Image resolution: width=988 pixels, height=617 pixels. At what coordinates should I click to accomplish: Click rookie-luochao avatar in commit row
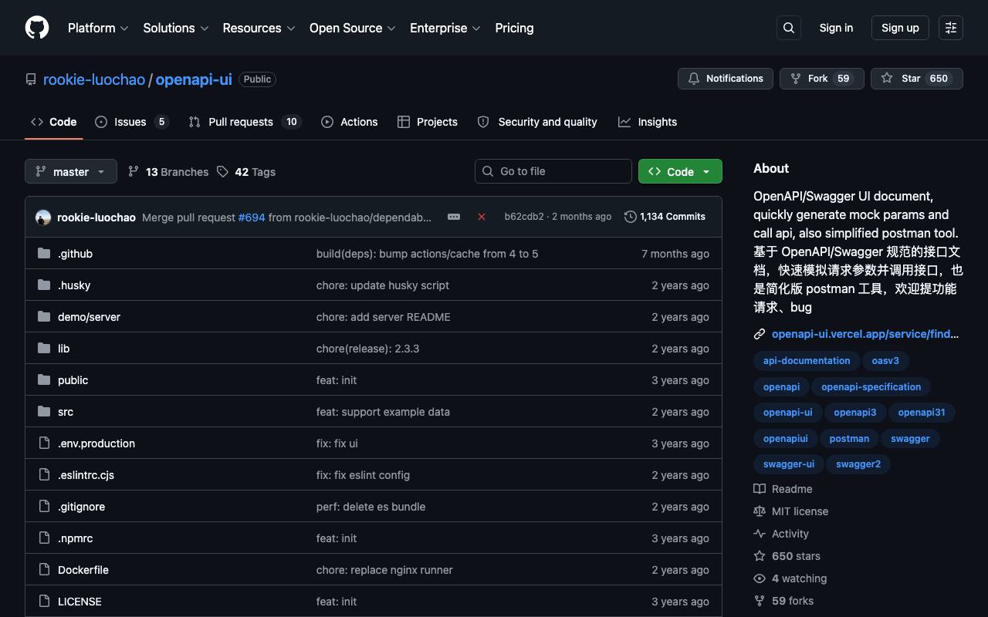click(43, 217)
